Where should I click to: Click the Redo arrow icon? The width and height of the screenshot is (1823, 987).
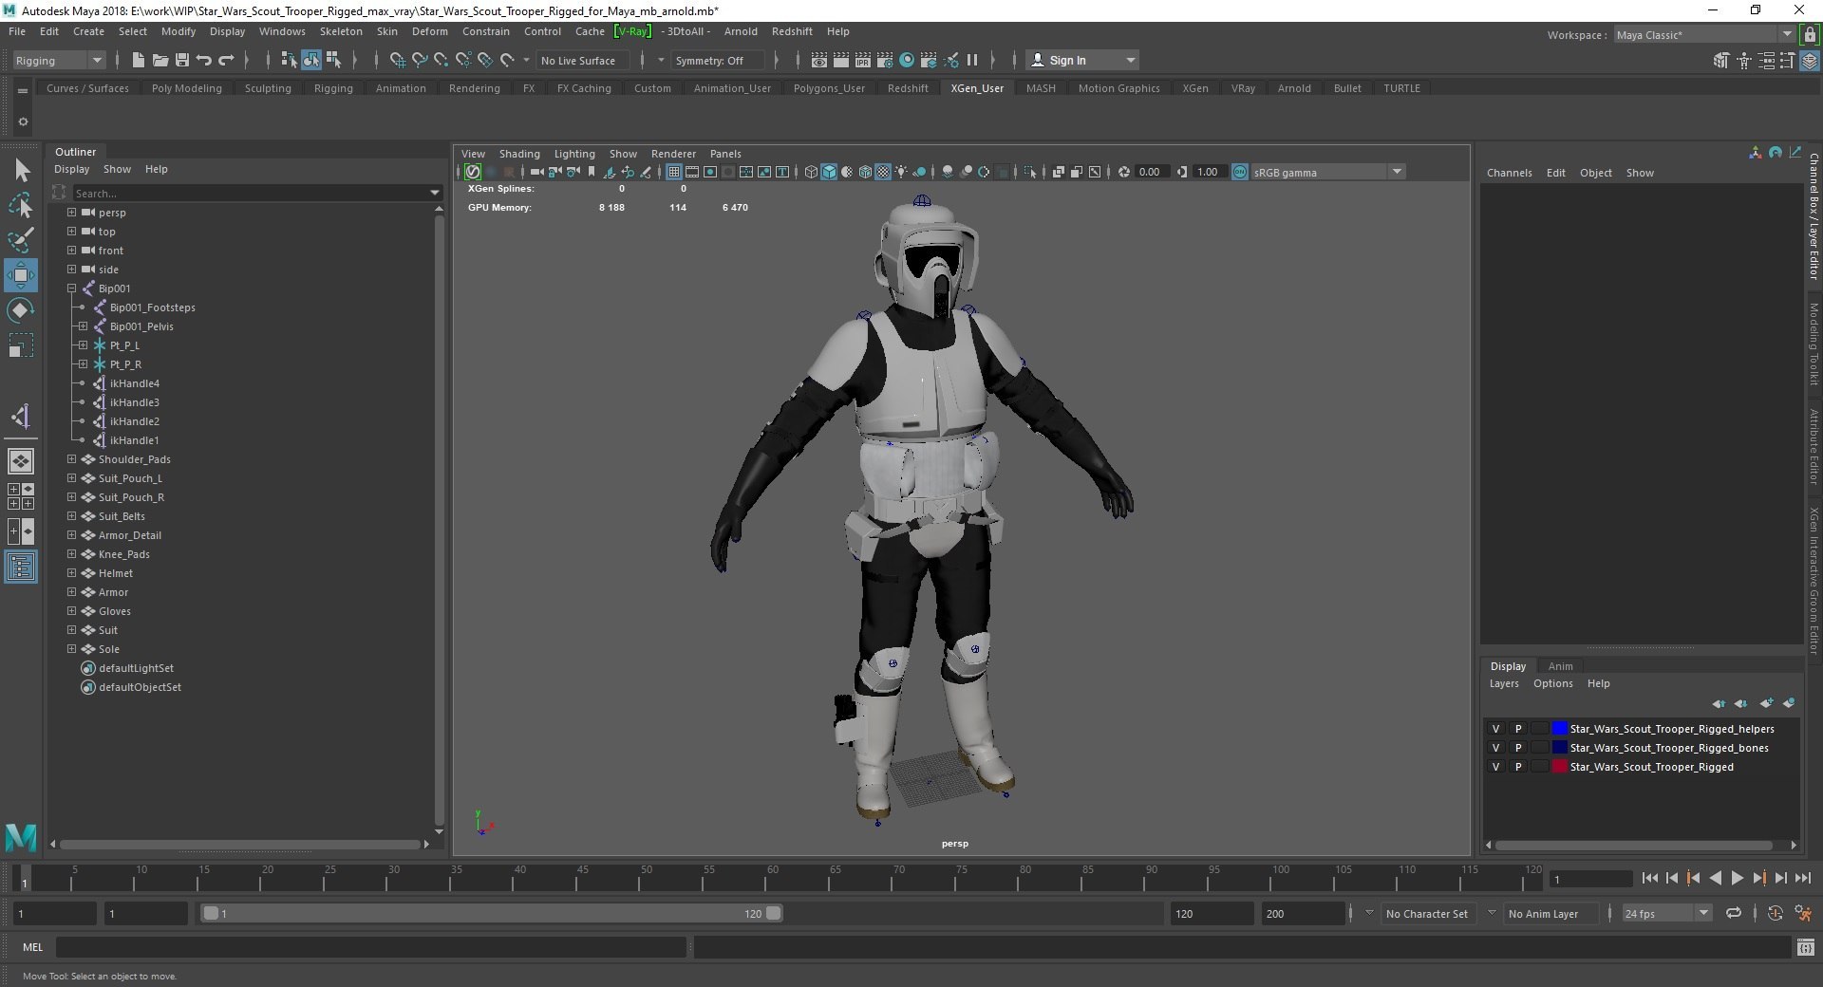tap(226, 60)
